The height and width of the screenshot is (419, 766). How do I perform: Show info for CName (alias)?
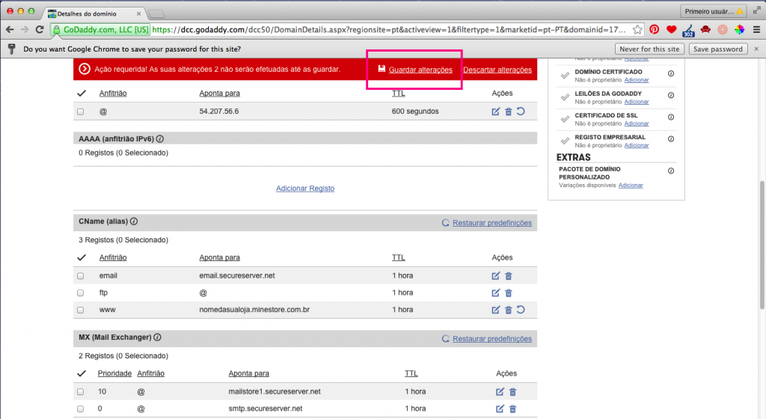pyautogui.click(x=134, y=221)
